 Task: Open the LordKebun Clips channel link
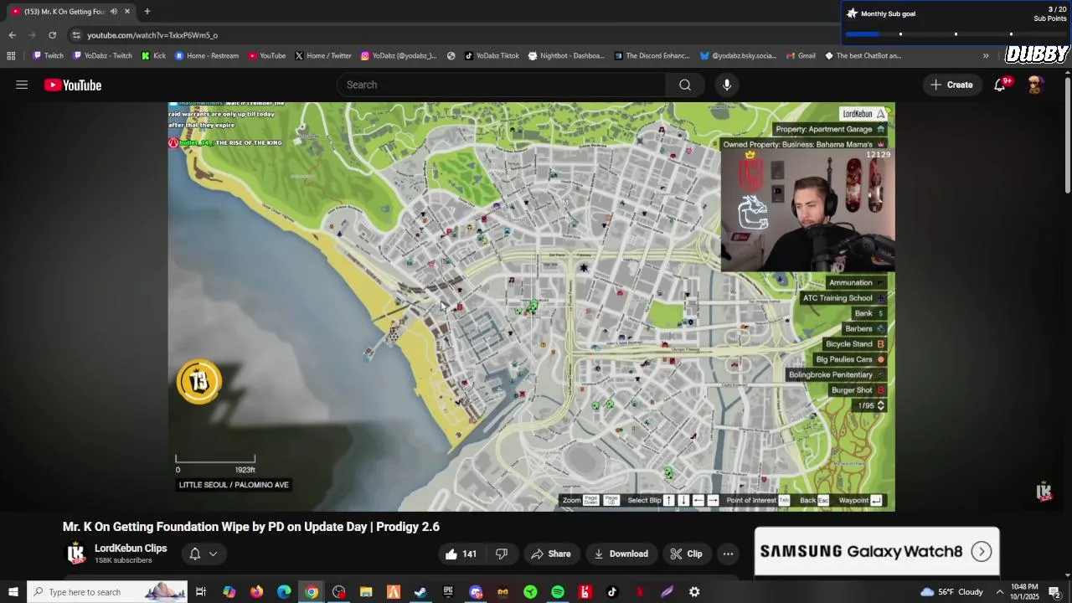(131, 548)
